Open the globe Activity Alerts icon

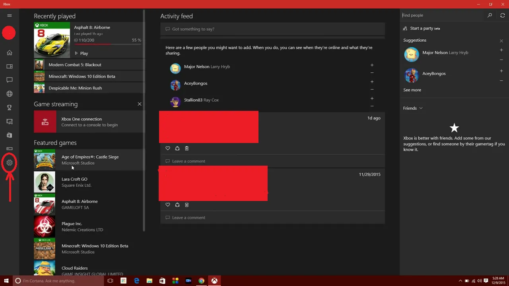10,94
